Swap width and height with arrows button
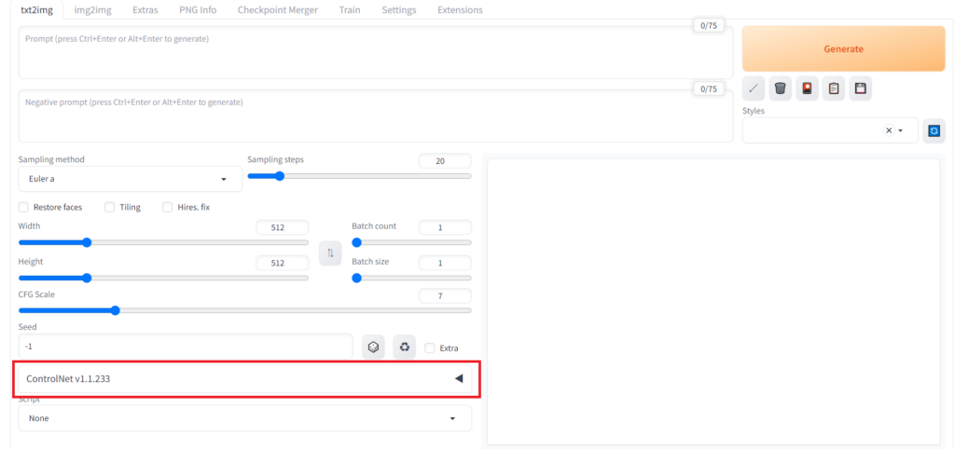The width and height of the screenshot is (955, 449). pyautogui.click(x=329, y=252)
